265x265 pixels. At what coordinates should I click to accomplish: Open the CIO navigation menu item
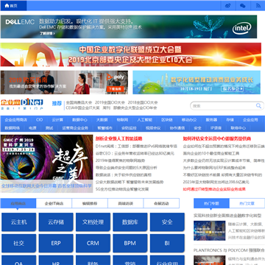[x=39, y=120]
